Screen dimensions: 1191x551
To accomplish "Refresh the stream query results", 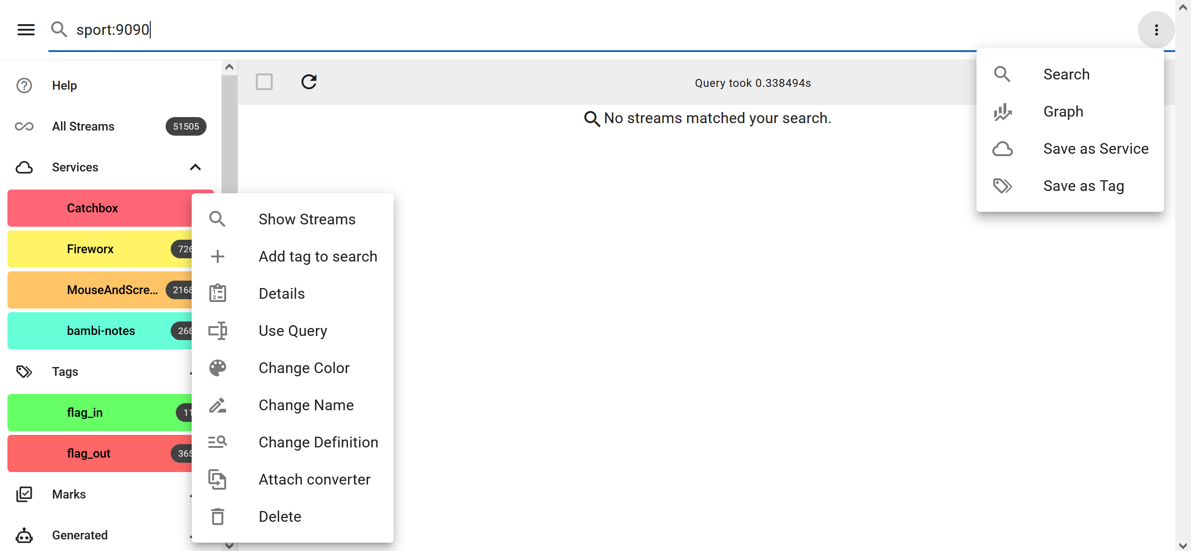I will tap(309, 82).
